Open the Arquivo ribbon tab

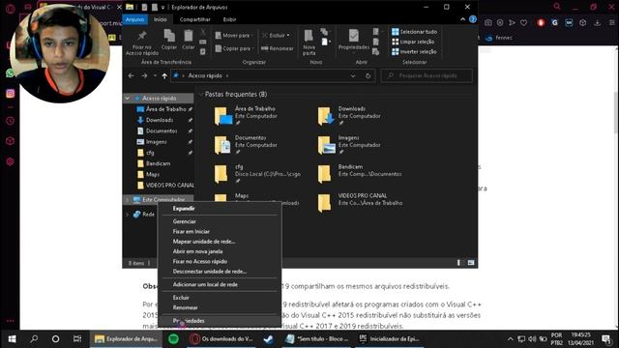(135, 19)
